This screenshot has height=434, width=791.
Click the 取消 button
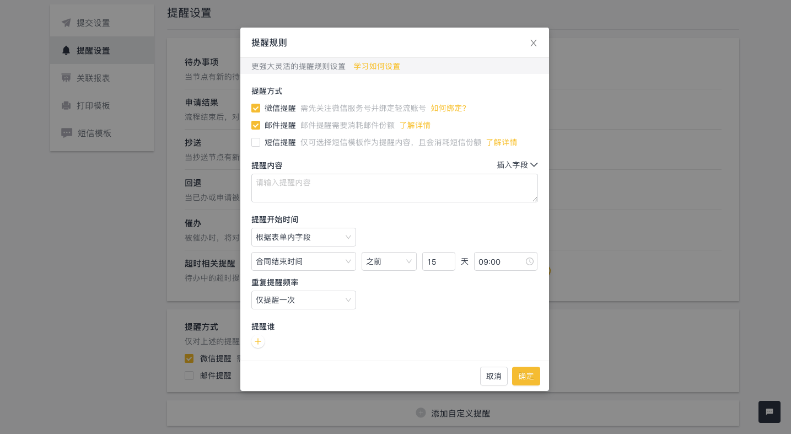pyautogui.click(x=493, y=376)
